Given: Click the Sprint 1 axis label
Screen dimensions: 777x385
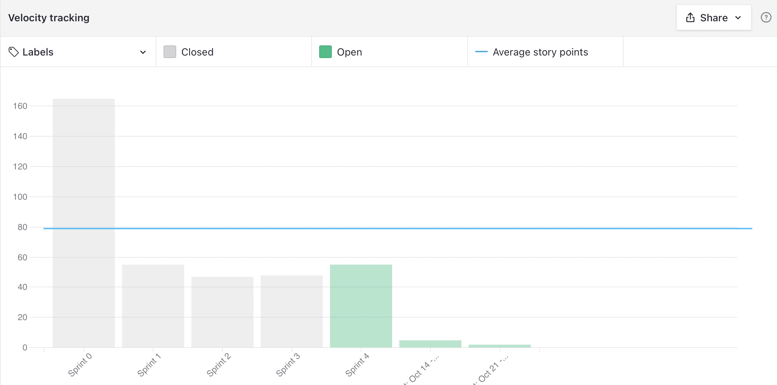Looking at the screenshot, I should point(149,365).
